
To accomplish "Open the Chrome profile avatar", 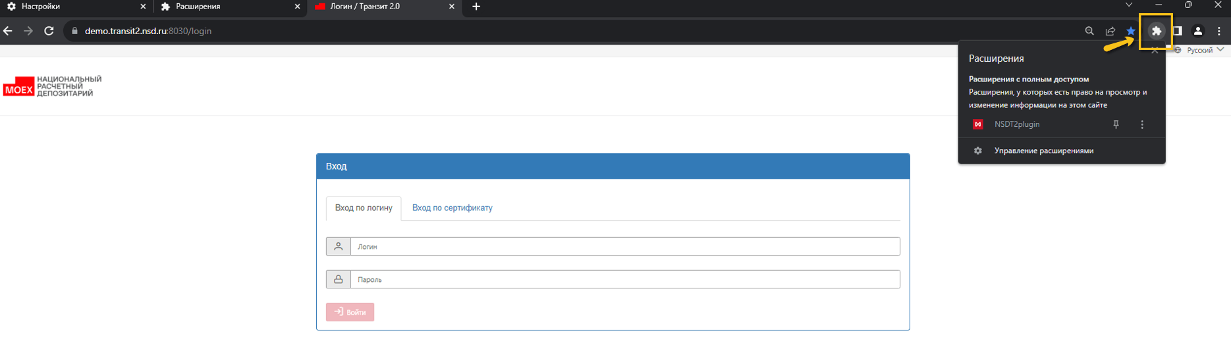I will (x=1198, y=31).
